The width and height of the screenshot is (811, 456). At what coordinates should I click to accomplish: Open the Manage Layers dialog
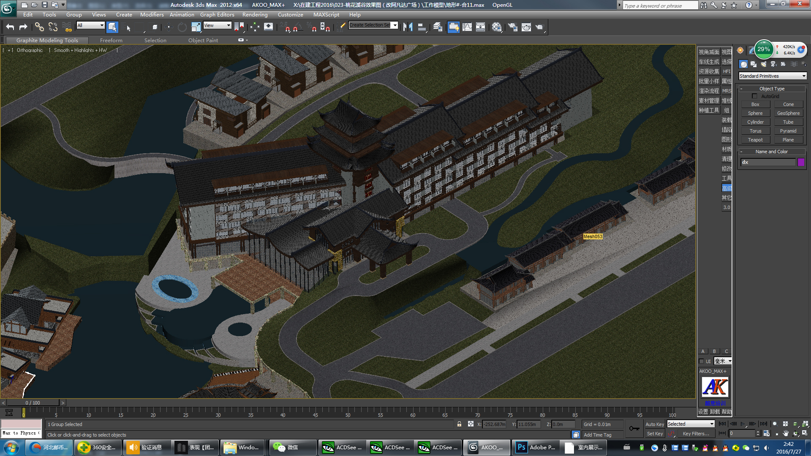click(x=438, y=27)
